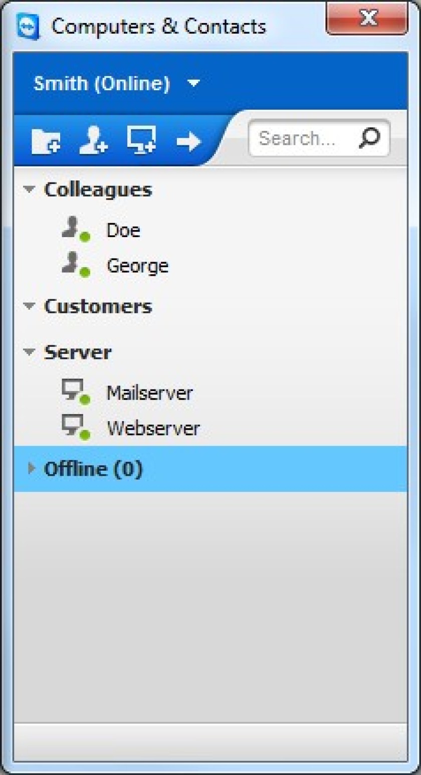Click into the Search field
The image size is (421, 775).
pyautogui.click(x=306, y=138)
